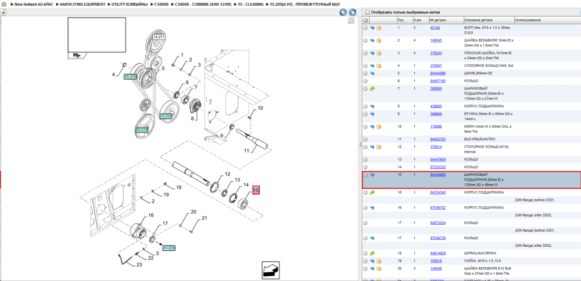This screenshot has height=281, width=581.
Task: Click the blue arrow icon in row 43140
Action: click(x=372, y=28)
